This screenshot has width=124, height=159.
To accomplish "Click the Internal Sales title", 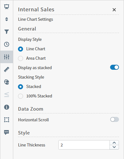I will 36,9.
